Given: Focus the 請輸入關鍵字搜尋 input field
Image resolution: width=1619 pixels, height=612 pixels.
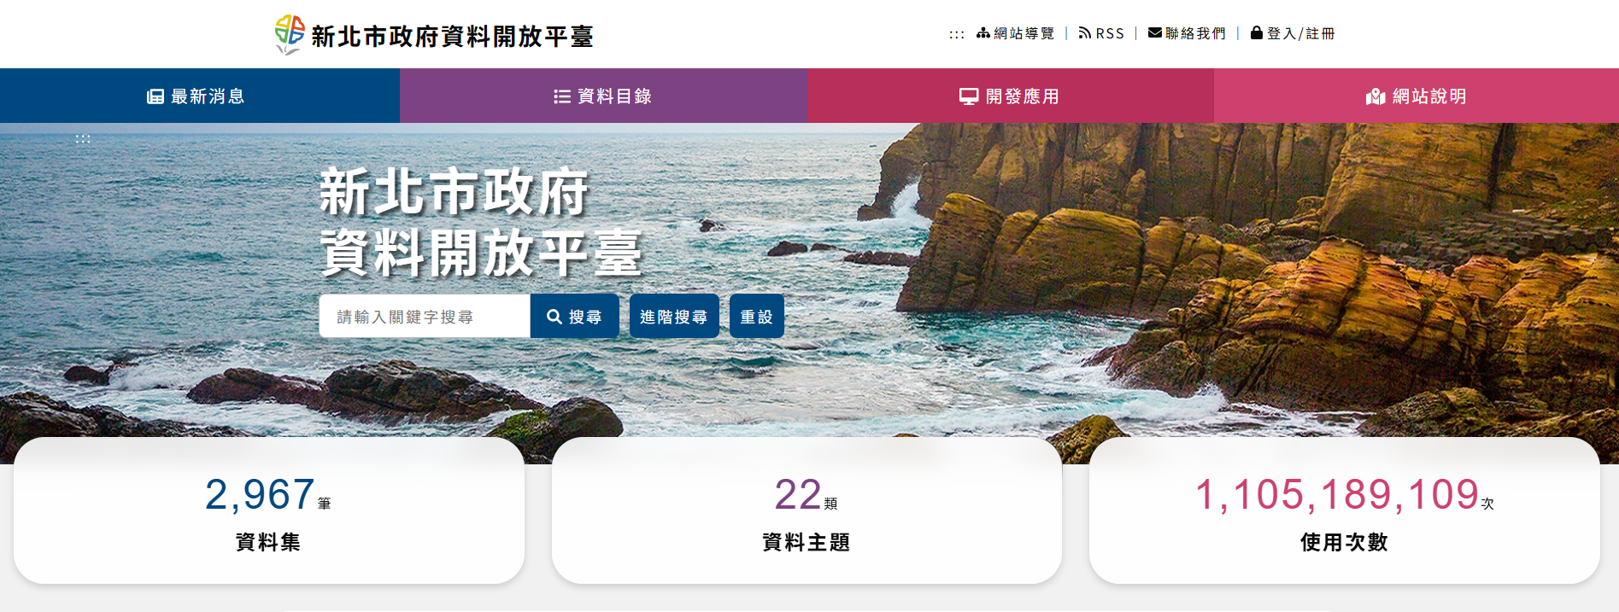Looking at the screenshot, I should click(425, 317).
